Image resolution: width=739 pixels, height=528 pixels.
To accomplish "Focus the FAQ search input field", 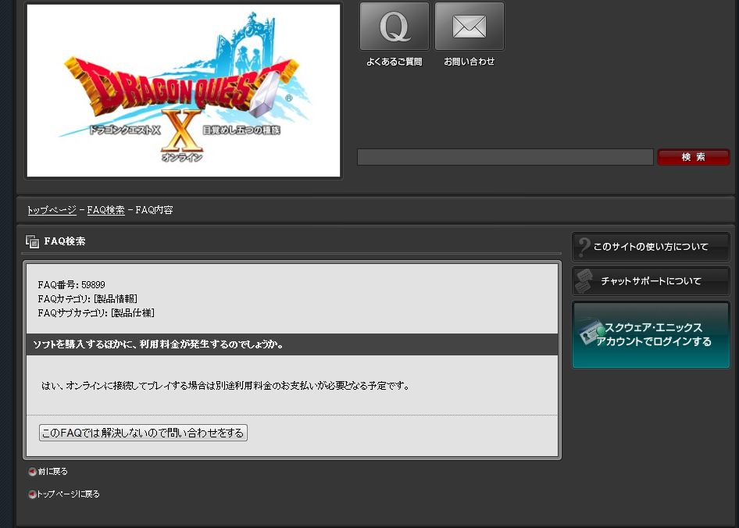I will tap(505, 157).
